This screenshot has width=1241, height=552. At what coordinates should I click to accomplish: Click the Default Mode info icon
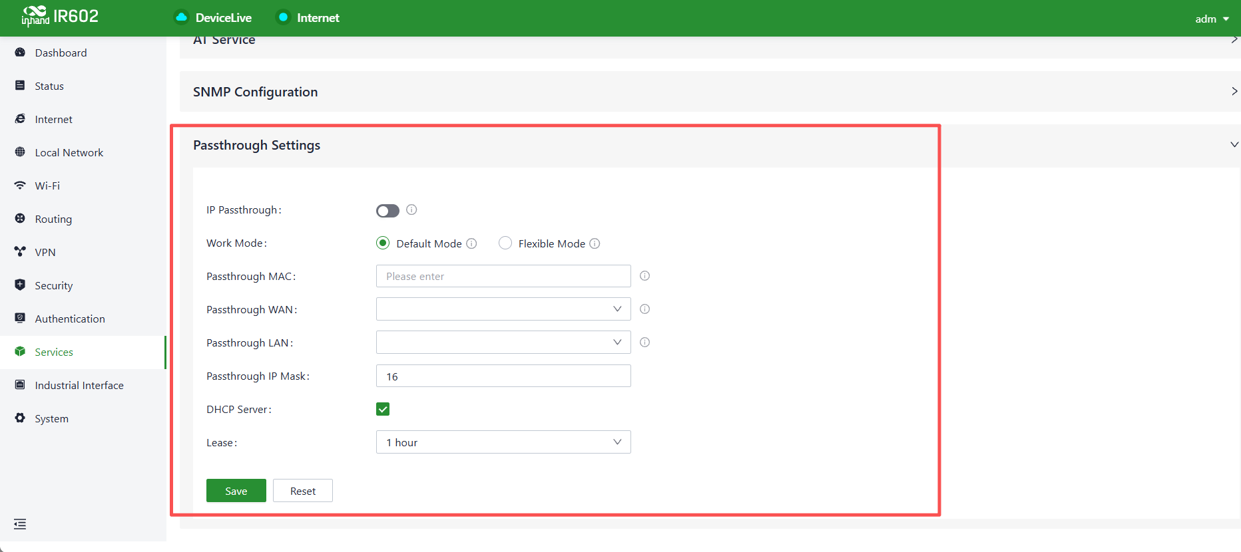tap(471, 243)
